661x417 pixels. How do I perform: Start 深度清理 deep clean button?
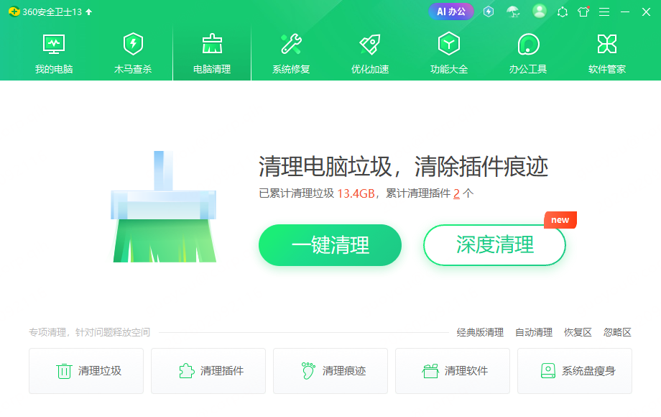pos(494,245)
